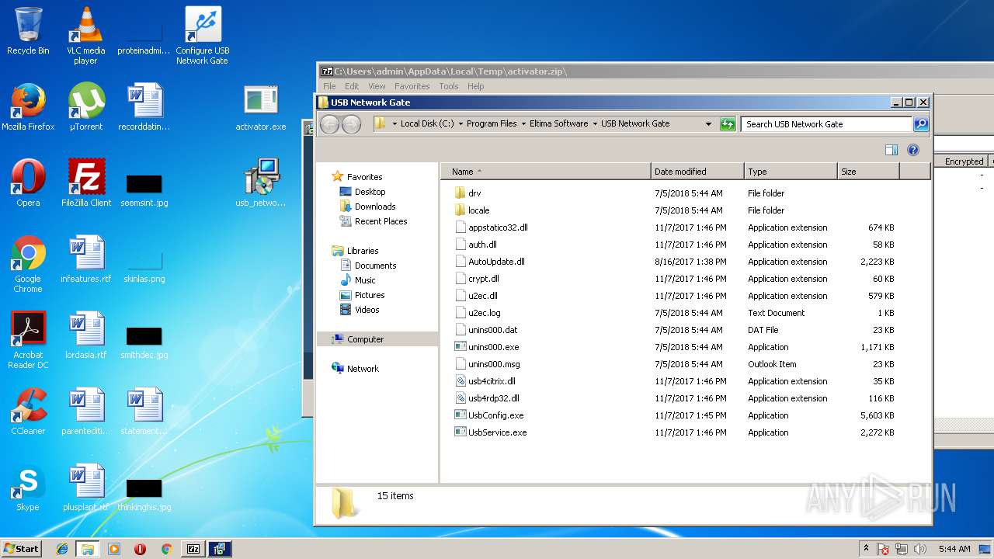
Task: Open the Opera browser shortcut
Action: click(28, 183)
